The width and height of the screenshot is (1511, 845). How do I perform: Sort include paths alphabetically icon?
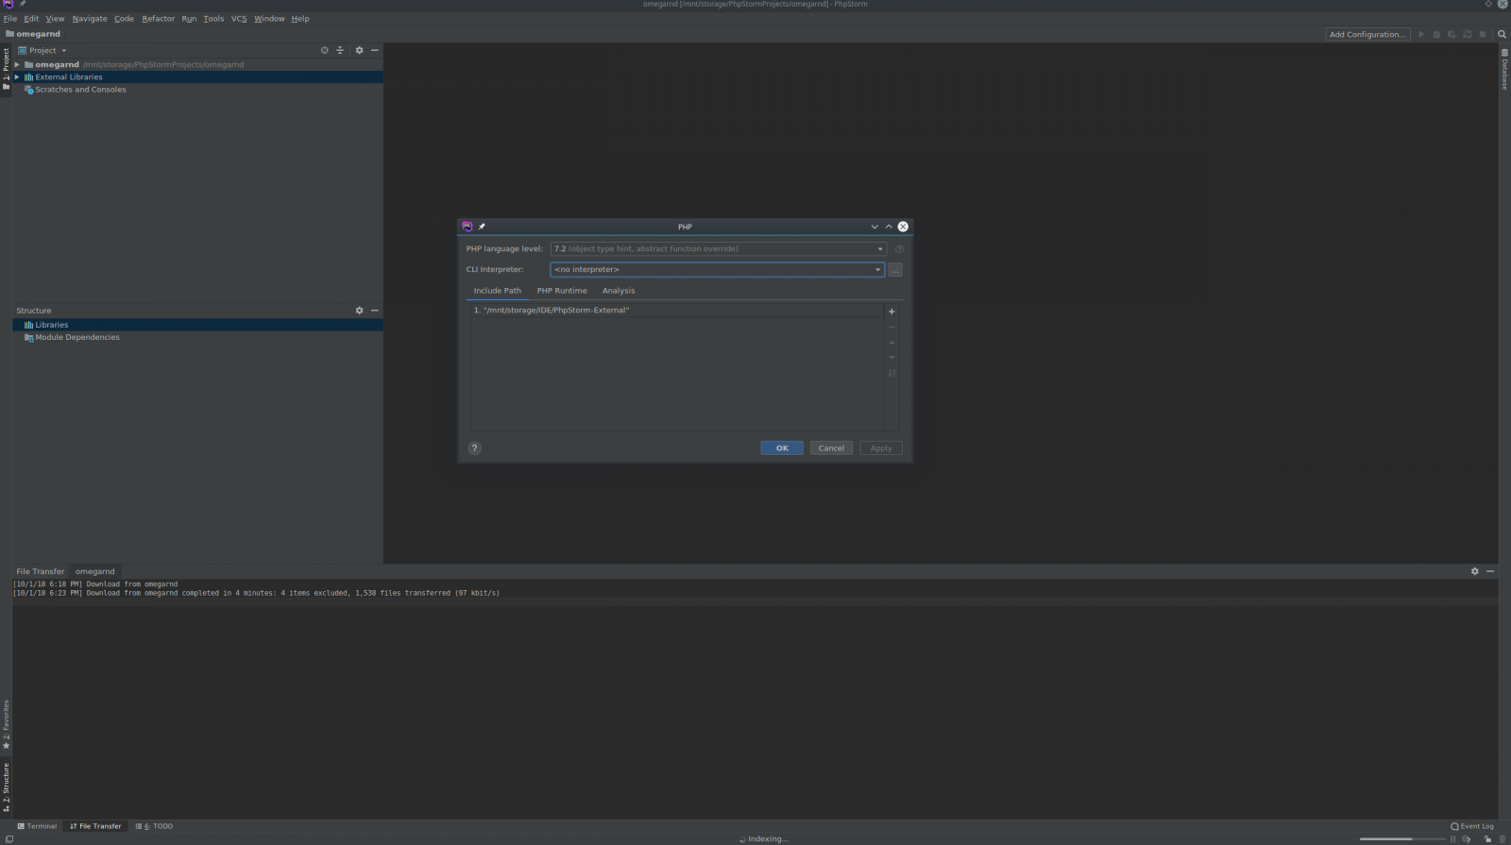tap(891, 373)
